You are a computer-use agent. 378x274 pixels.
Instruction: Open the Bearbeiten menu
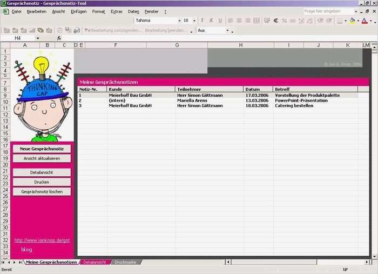(36, 11)
